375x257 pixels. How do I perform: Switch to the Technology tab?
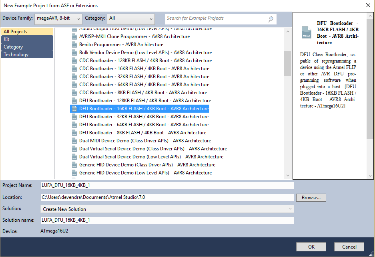tap(27, 55)
